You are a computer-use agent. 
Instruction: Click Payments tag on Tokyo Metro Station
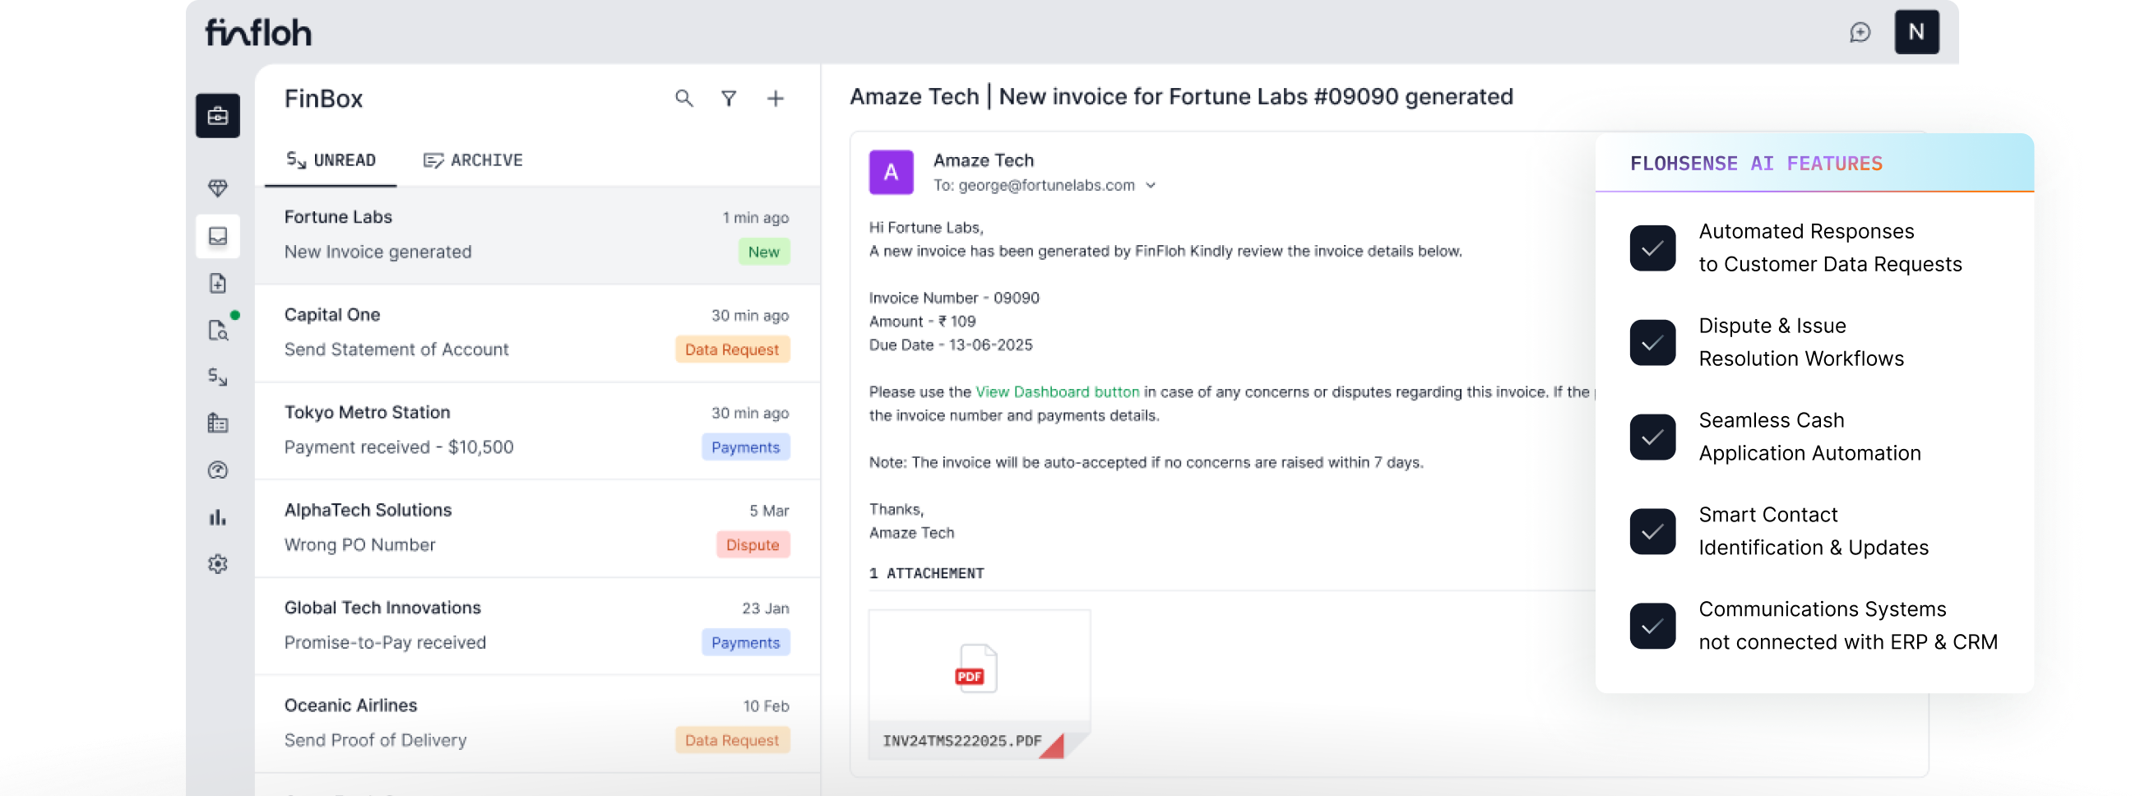pyautogui.click(x=745, y=447)
